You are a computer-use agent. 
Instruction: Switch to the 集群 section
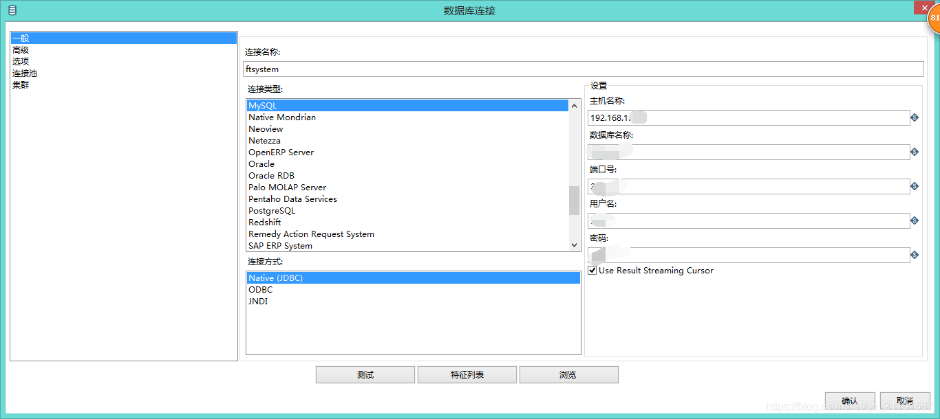21,84
